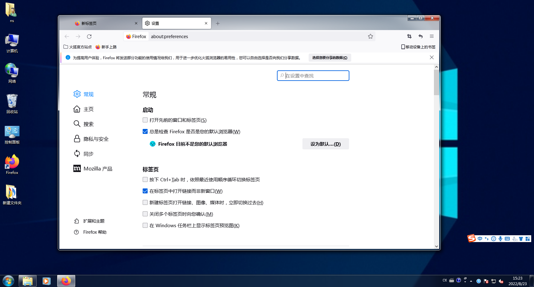Screen dimensions: 534x287
Task: Open Firefox 帮助
Action: [90, 232]
